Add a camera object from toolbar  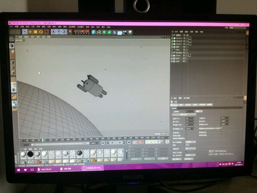click(125, 33)
